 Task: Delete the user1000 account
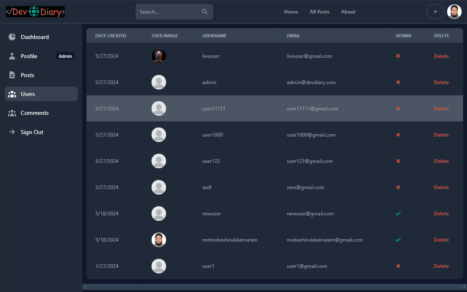click(441, 135)
